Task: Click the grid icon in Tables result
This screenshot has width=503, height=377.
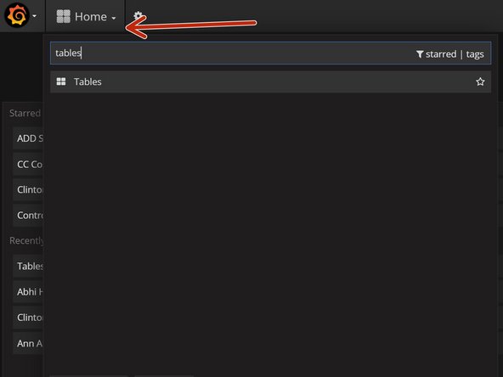Action: tap(61, 82)
